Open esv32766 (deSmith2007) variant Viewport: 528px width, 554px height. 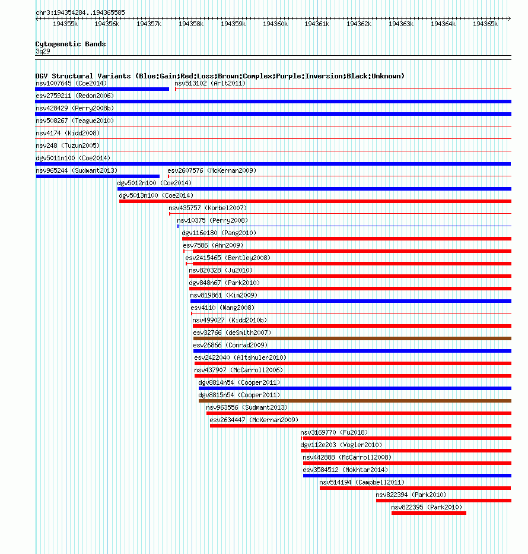pyautogui.click(x=232, y=333)
